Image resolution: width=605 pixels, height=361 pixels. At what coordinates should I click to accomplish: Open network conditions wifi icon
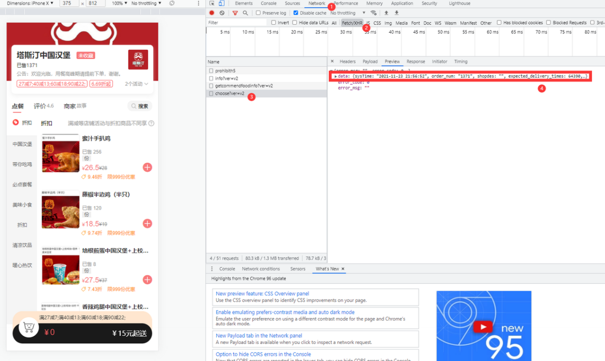coord(374,13)
